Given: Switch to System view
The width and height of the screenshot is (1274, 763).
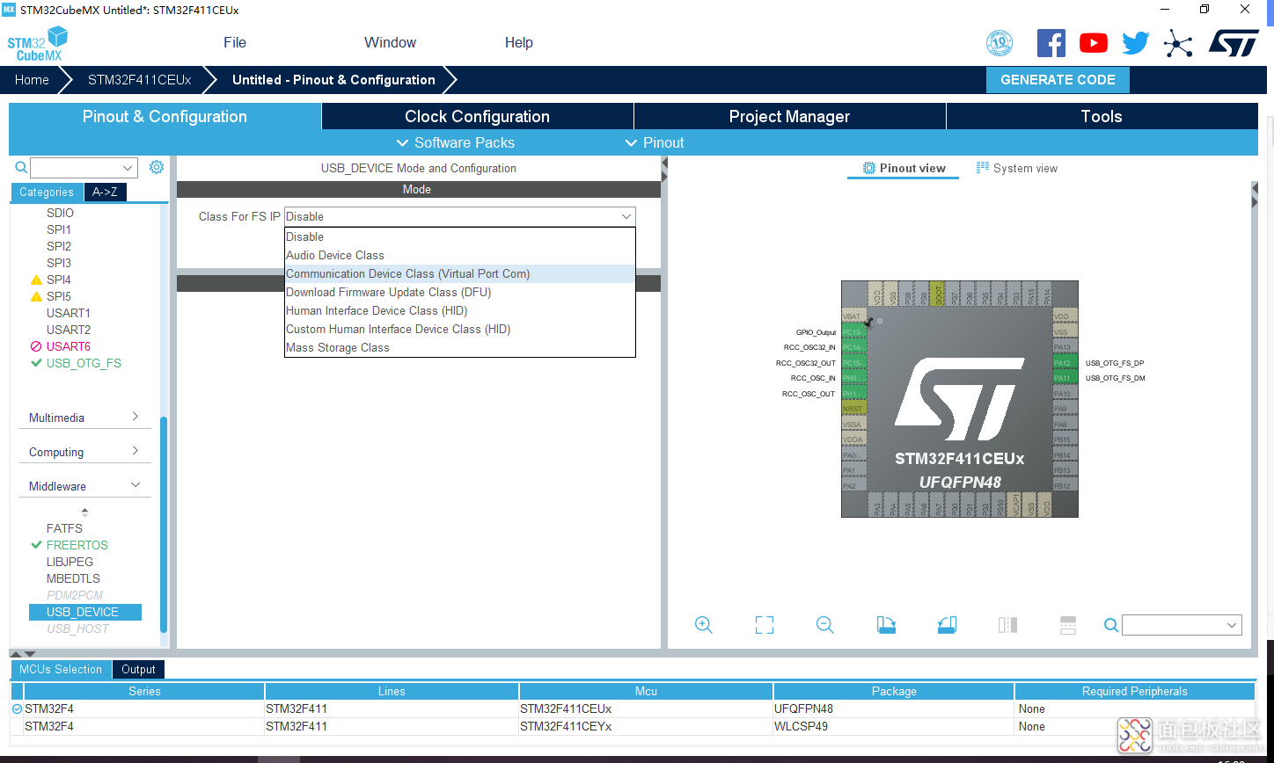Looking at the screenshot, I should [x=1017, y=168].
